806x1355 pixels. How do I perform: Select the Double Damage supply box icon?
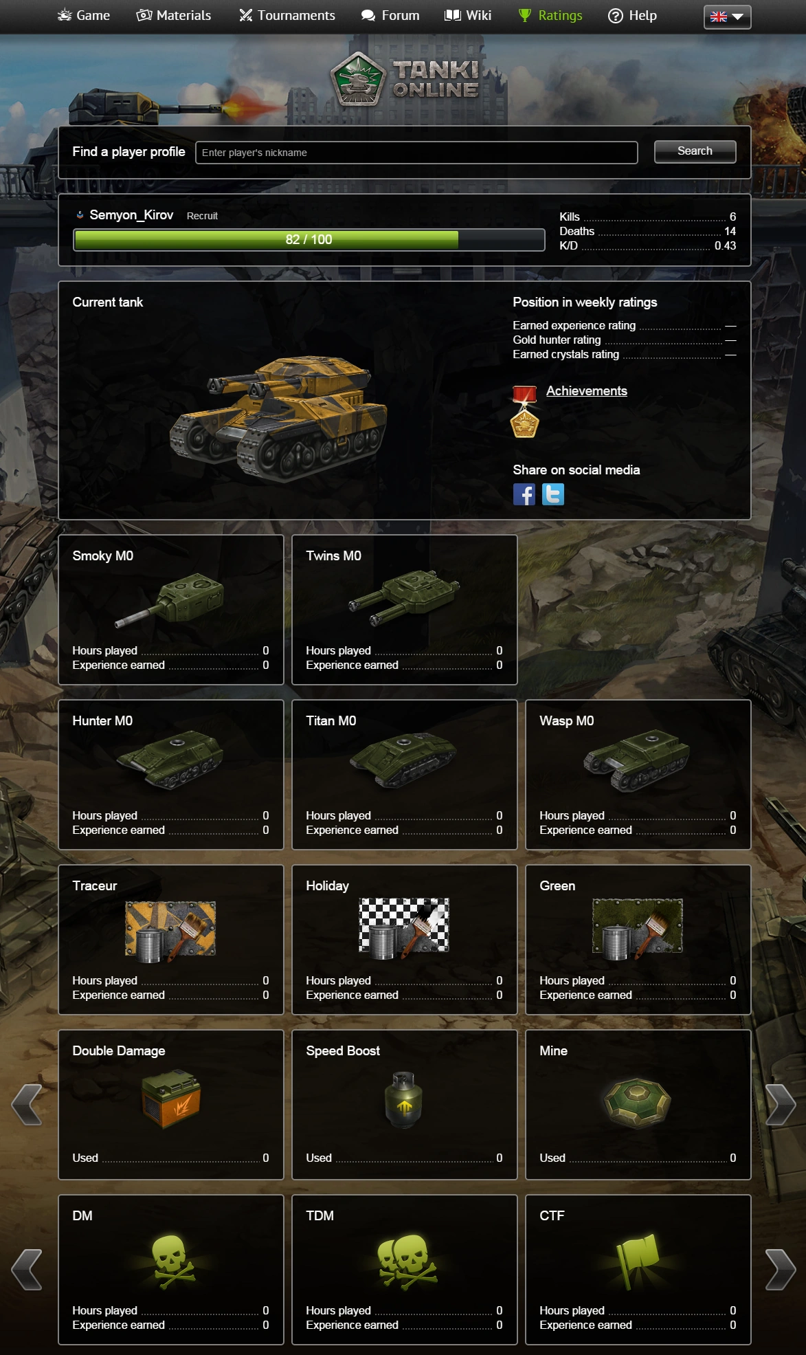171,1099
